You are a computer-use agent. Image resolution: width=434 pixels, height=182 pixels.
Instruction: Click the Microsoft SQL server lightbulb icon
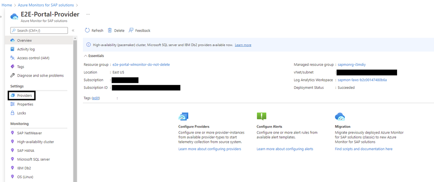tap(12, 159)
